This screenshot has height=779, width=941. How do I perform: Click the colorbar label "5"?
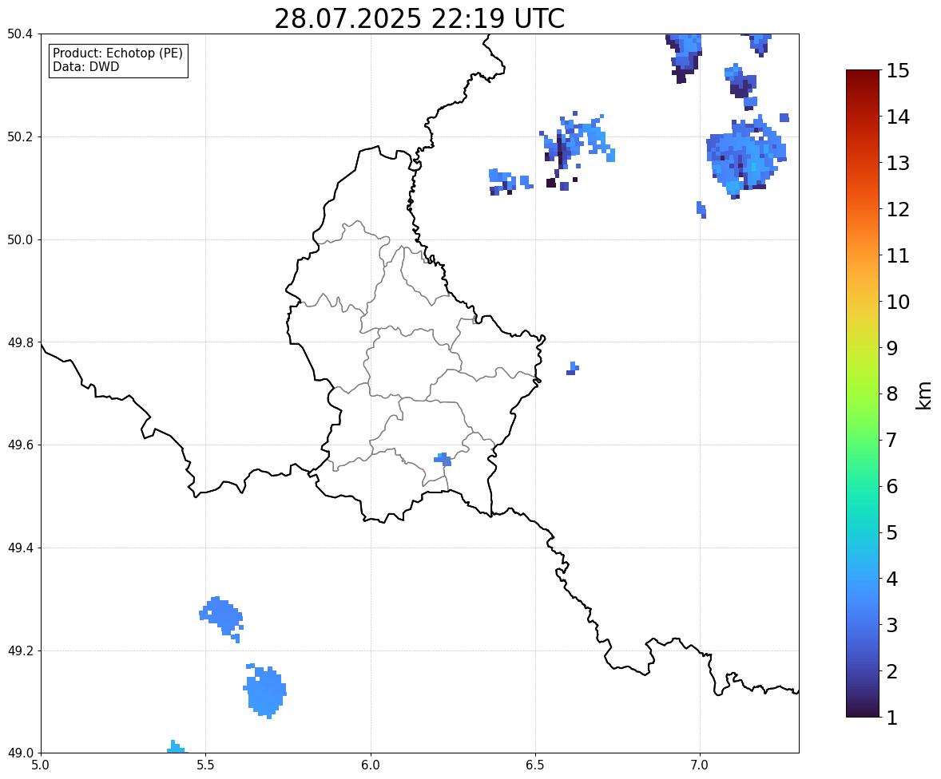pos(892,532)
